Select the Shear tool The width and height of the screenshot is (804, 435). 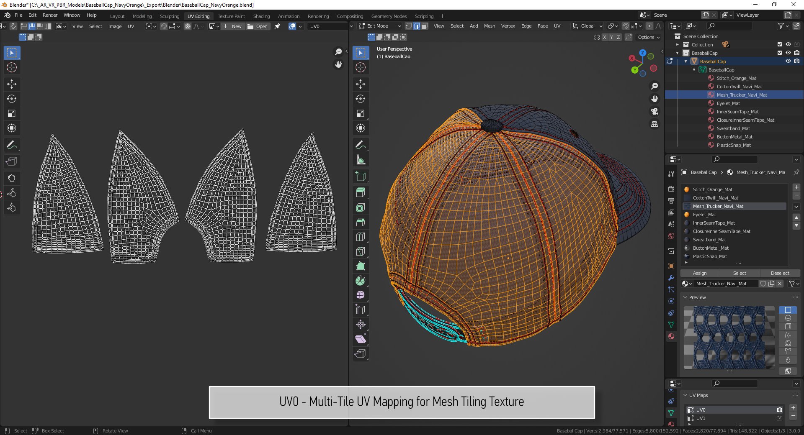pyautogui.click(x=361, y=339)
